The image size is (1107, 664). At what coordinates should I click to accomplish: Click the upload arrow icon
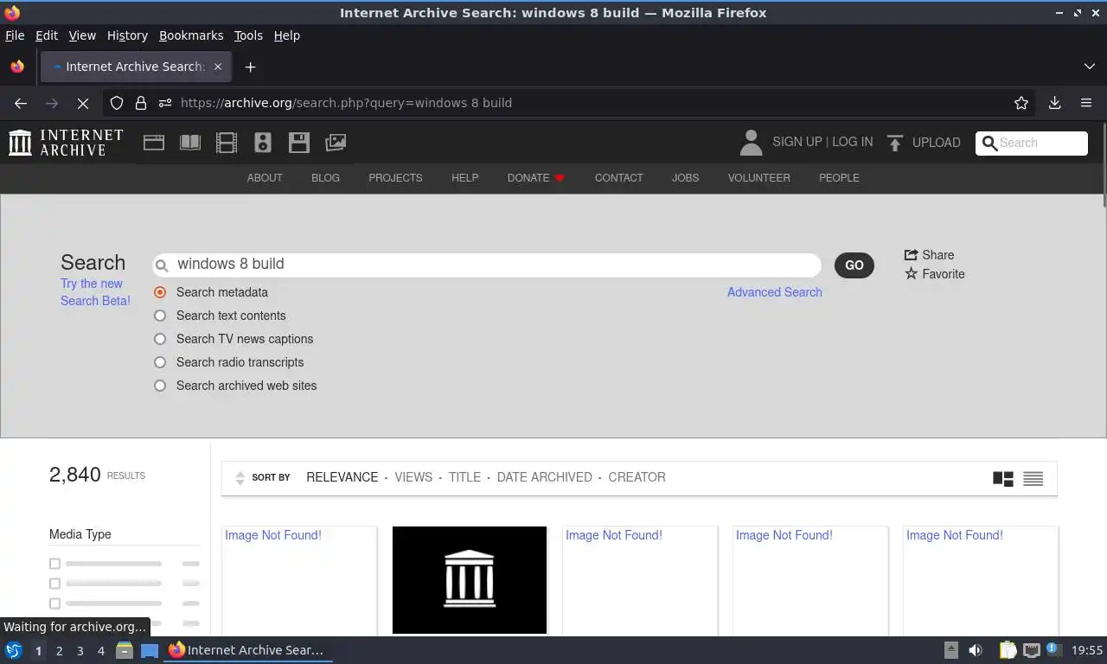tap(895, 143)
